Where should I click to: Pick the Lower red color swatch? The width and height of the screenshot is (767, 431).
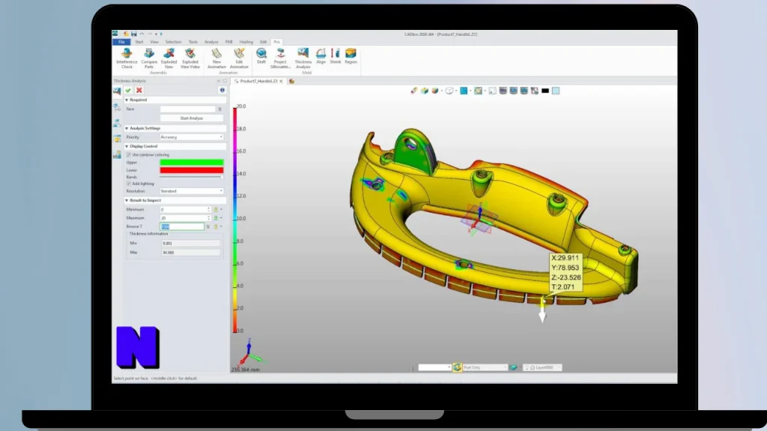tap(192, 171)
